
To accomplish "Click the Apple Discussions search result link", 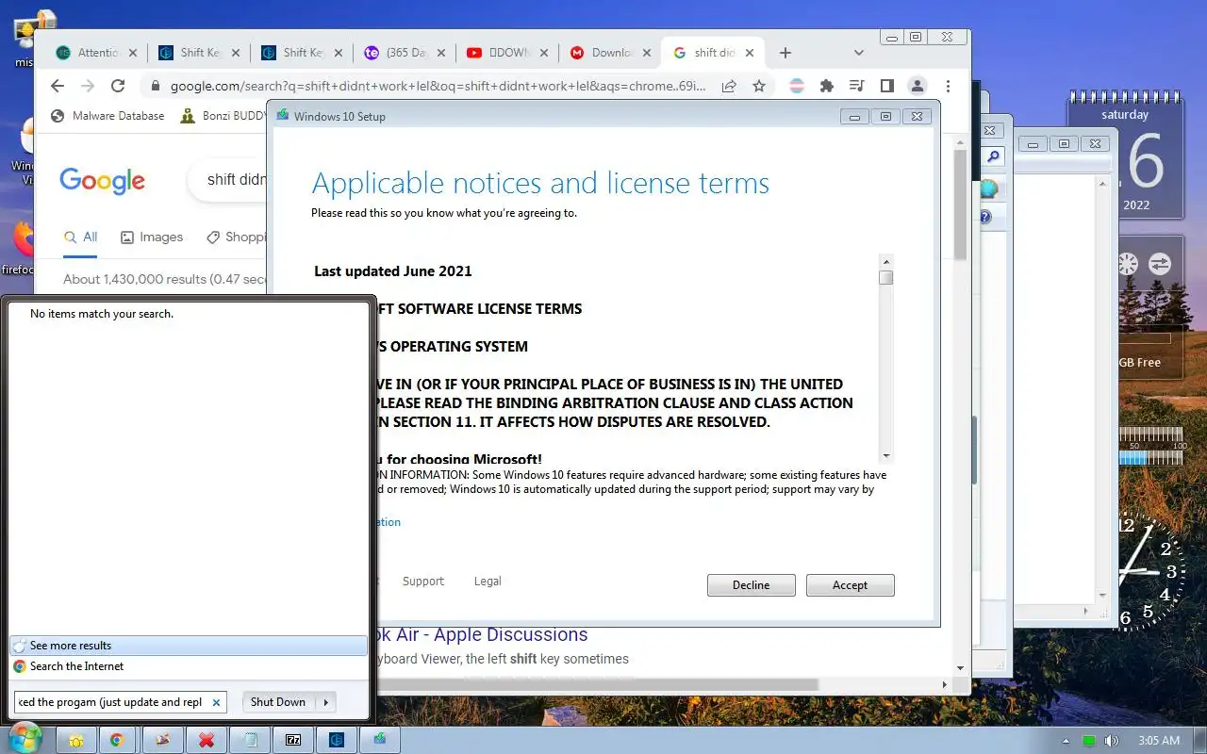I will 481,634.
